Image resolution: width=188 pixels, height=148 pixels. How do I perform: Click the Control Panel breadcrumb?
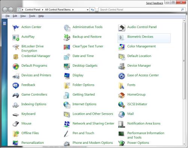pos(33,10)
